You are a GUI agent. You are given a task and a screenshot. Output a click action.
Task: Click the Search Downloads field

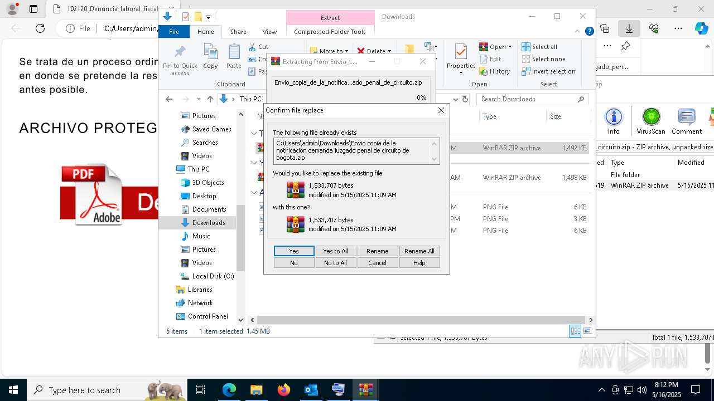click(533, 99)
